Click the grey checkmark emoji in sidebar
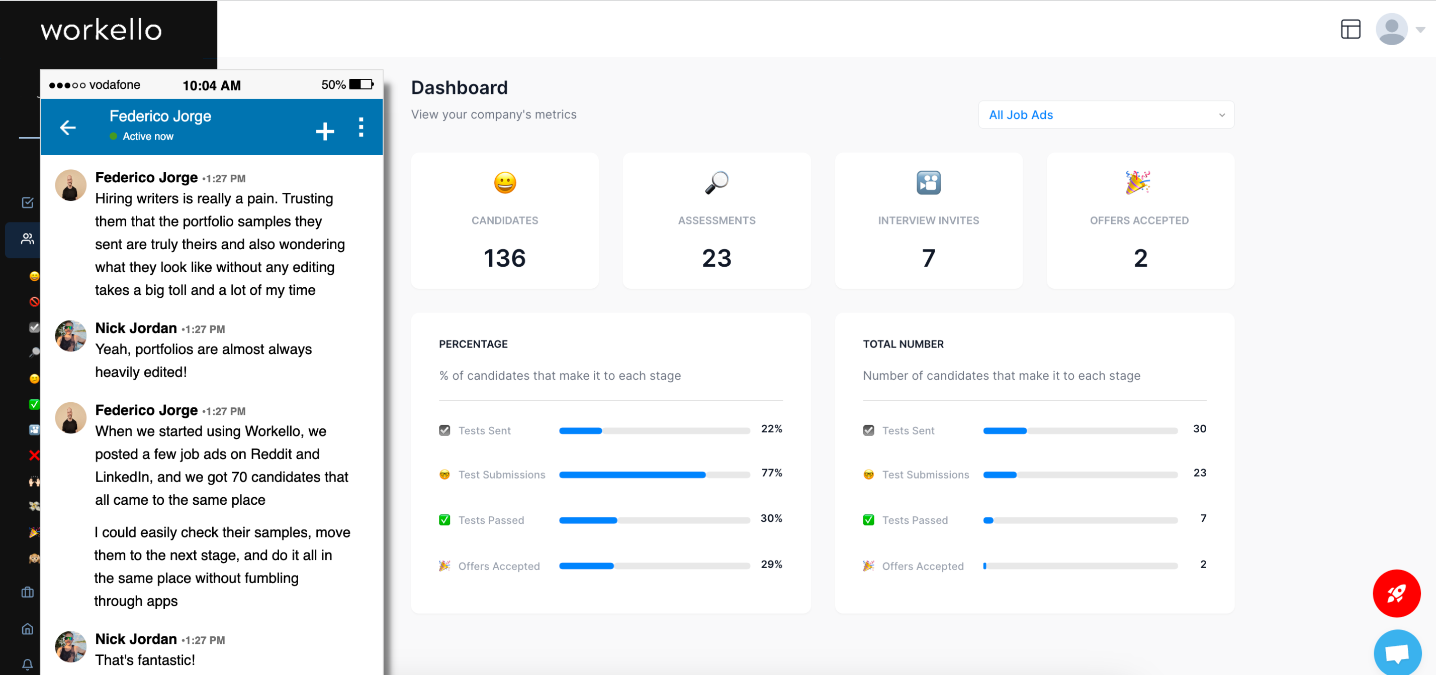The width and height of the screenshot is (1436, 675). tap(35, 327)
